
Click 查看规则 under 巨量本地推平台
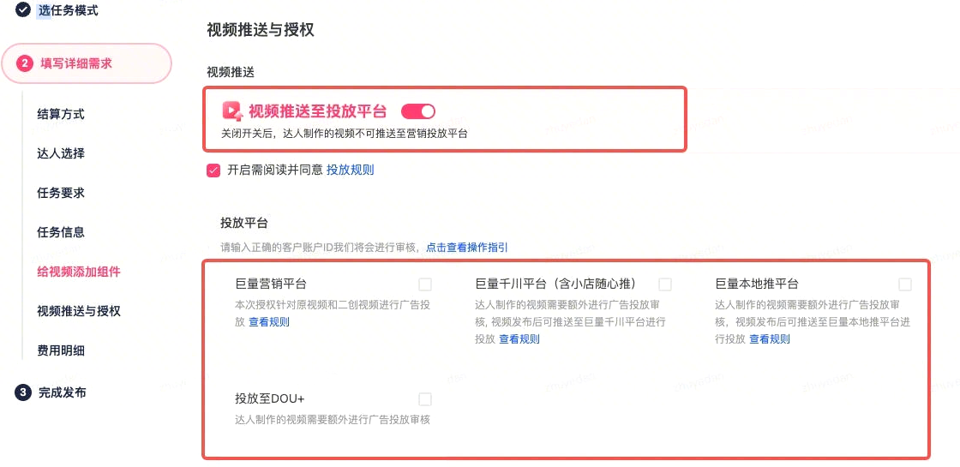770,339
